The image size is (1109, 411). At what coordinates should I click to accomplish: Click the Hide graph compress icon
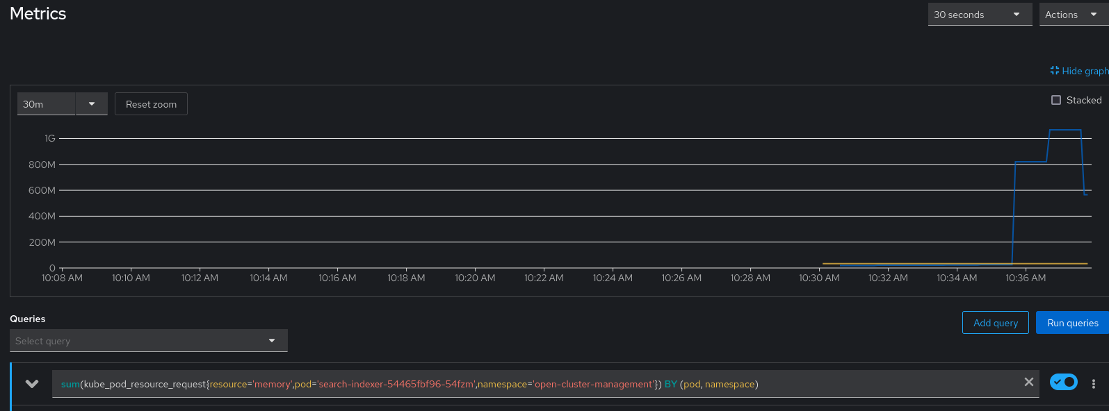point(1054,71)
